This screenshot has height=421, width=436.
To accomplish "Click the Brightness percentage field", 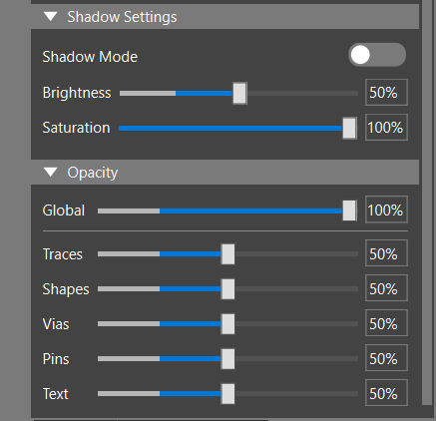I will pos(386,93).
